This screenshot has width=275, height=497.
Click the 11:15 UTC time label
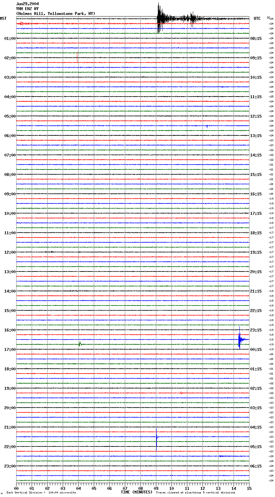pyautogui.click(x=256, y=97)
